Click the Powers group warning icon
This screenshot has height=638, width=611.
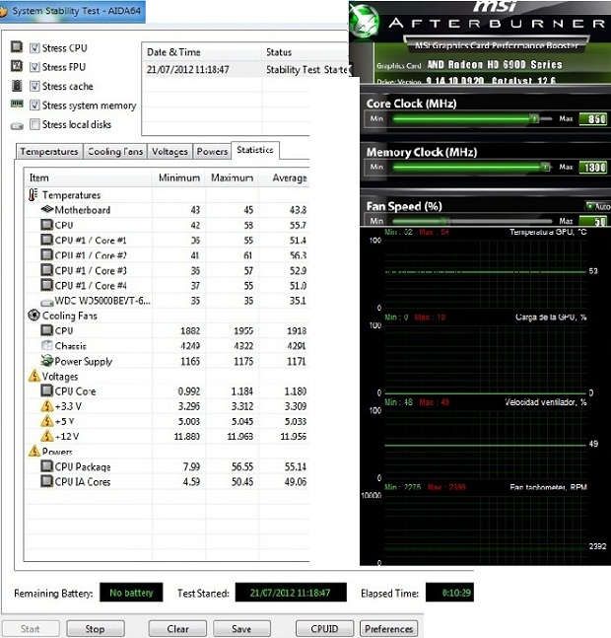[34, 451]
